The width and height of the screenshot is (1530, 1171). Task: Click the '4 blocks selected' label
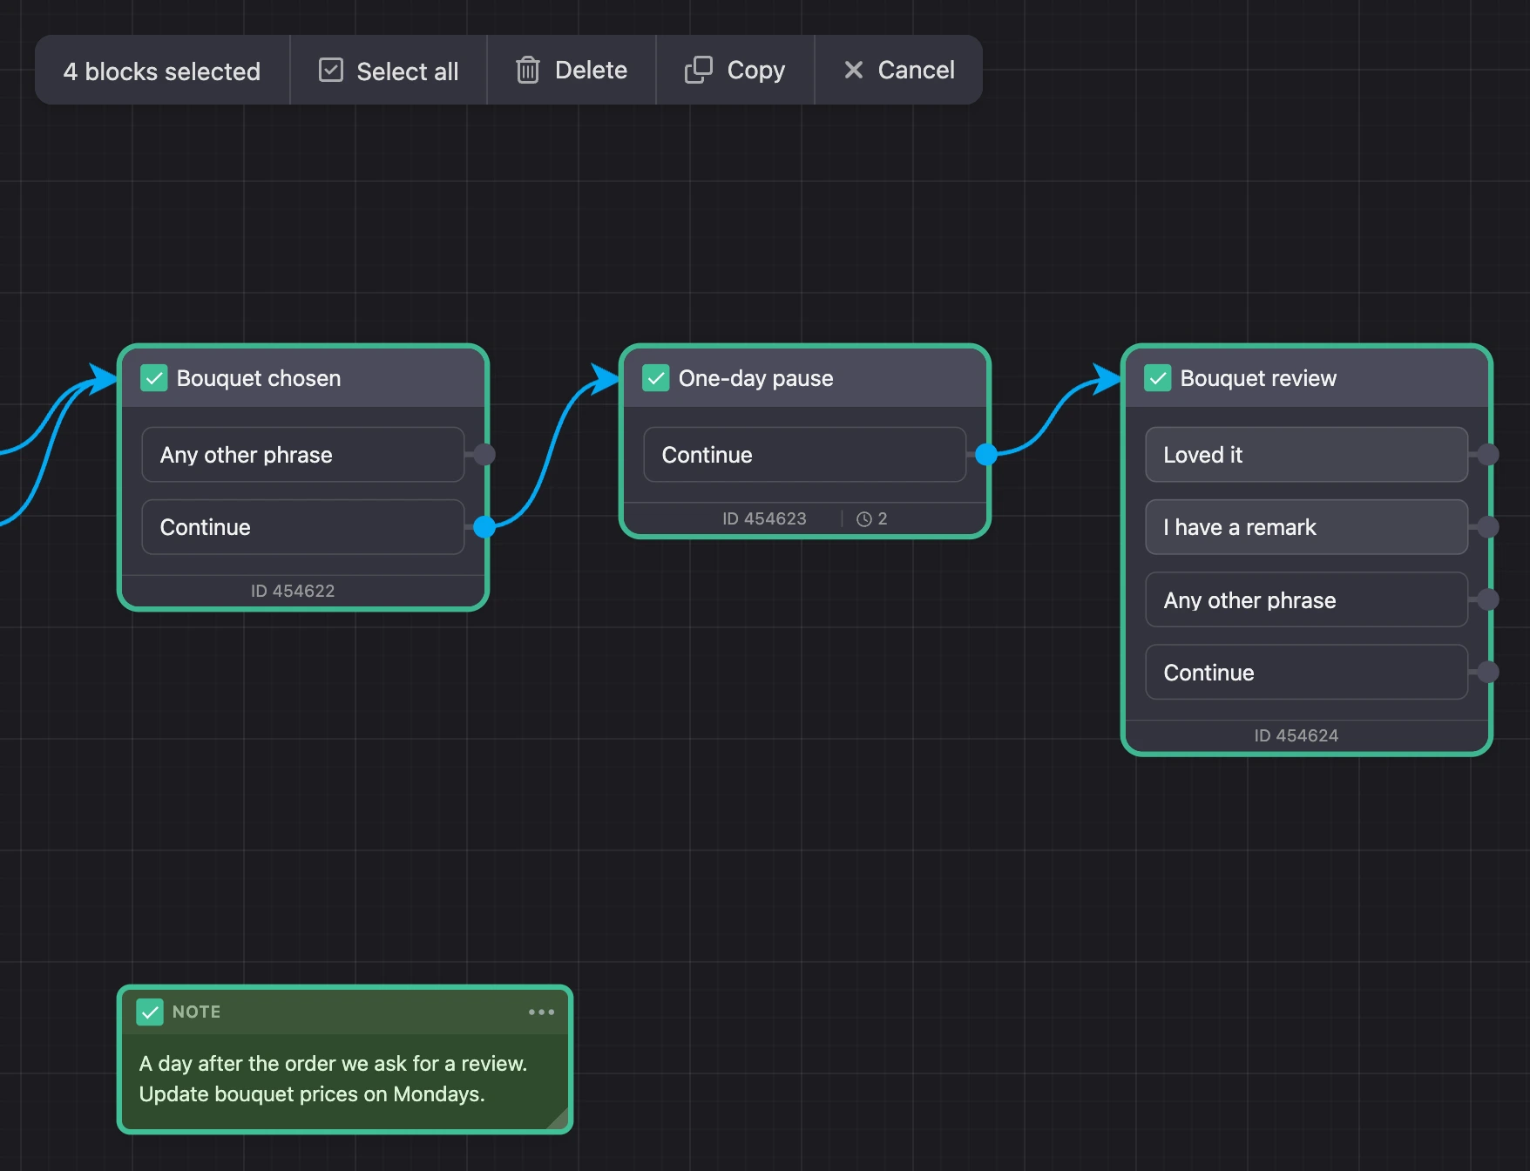[x=162, y=71]
